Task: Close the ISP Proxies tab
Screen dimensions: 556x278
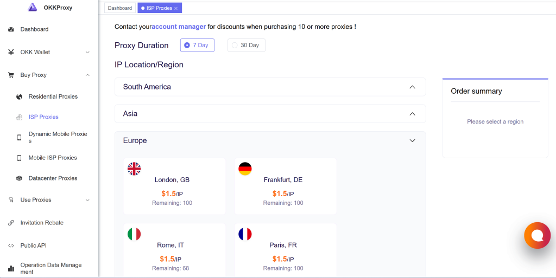Action: click(176, 9)
